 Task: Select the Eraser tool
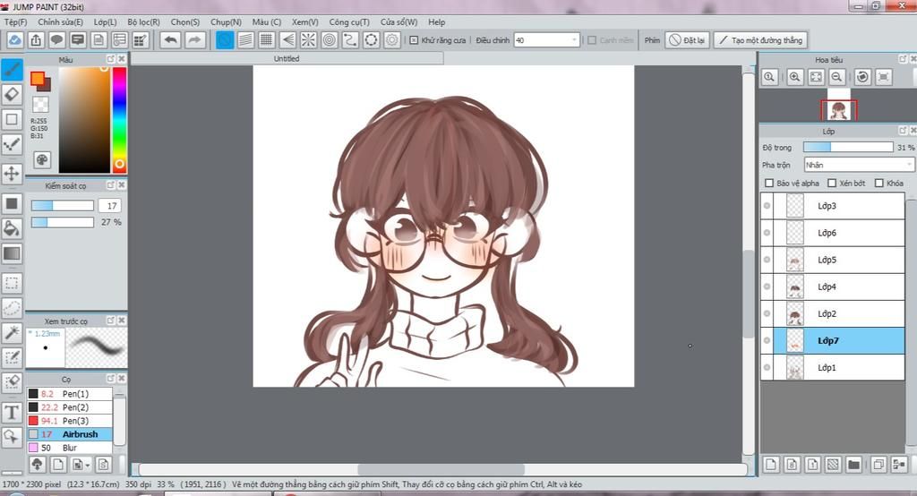[x=12, y=94]
